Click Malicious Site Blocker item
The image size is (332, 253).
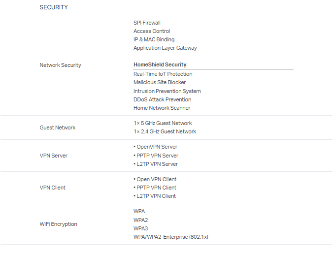[160, 82]
